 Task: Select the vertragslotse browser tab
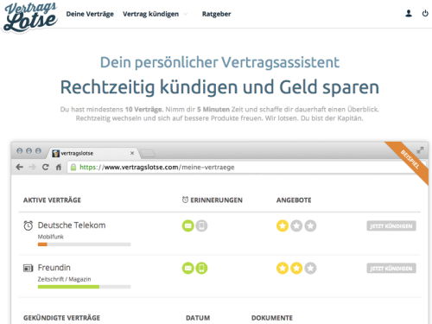pyautogui.click(x=92, y=153)
